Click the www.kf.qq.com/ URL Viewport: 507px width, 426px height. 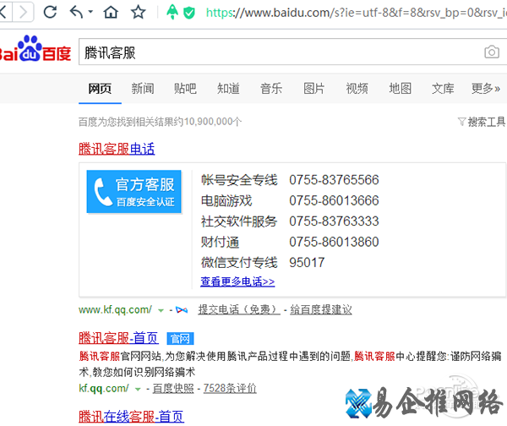point(115,310)
